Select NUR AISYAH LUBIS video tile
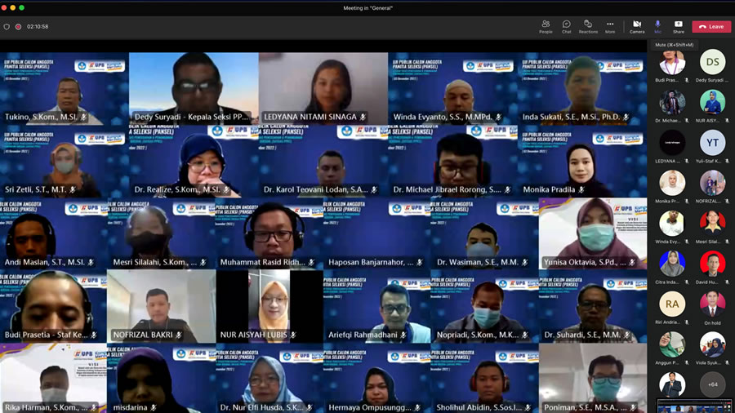Screen dimensions: 735x413 [x=269, y=306]
